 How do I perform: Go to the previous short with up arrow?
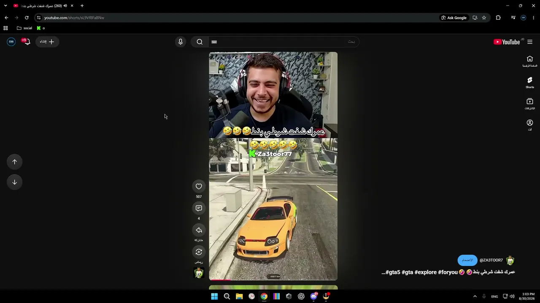(x=14, y=162)
